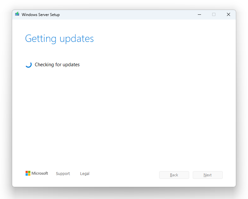Click the 'Windows Server Setup' title text
The width and height of the screenshot is (248, 199).
[x=41, y=15]
